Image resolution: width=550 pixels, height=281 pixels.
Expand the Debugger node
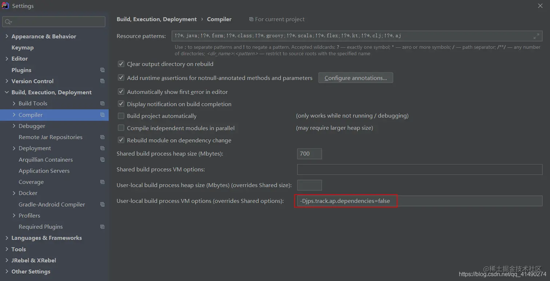click(14, 126)
